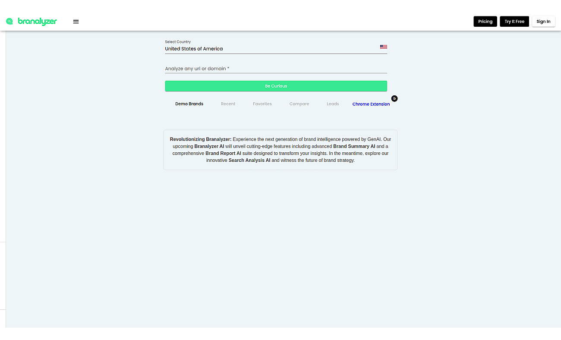The width and height of the screenshot is (561, 340).
Task: Click the Sign In button
Action: 543,22
